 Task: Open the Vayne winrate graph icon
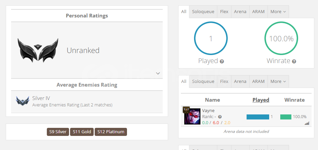pyautogui.click(x=307, y=123)
